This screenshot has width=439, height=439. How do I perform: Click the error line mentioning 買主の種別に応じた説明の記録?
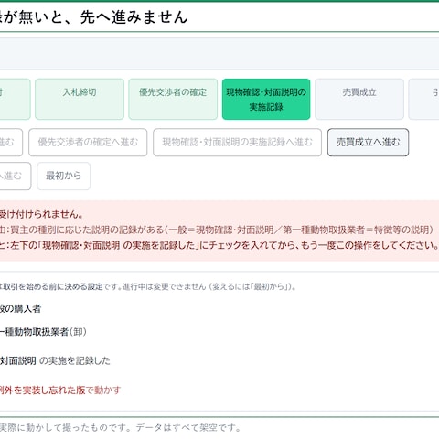click(217, 230)
